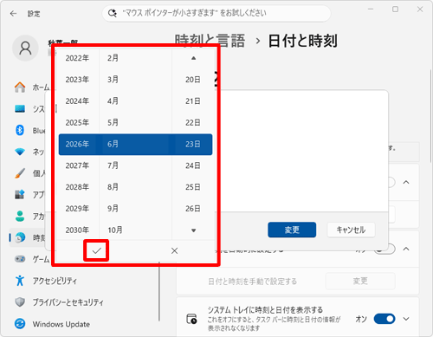Select highlighted 2026年 year entry
This screenshot has height=337, width=433.
77,145
